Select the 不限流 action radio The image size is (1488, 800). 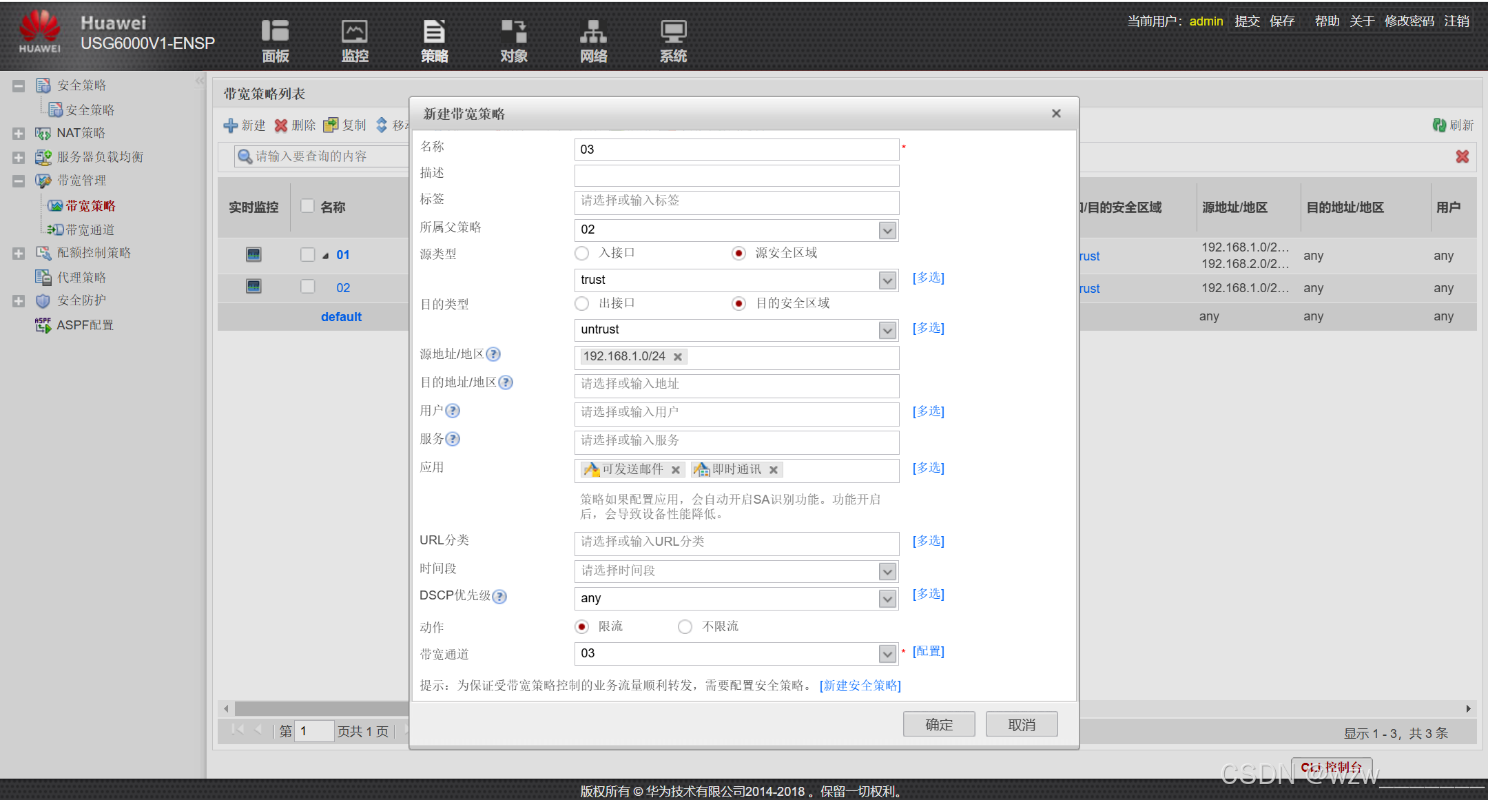685,626
